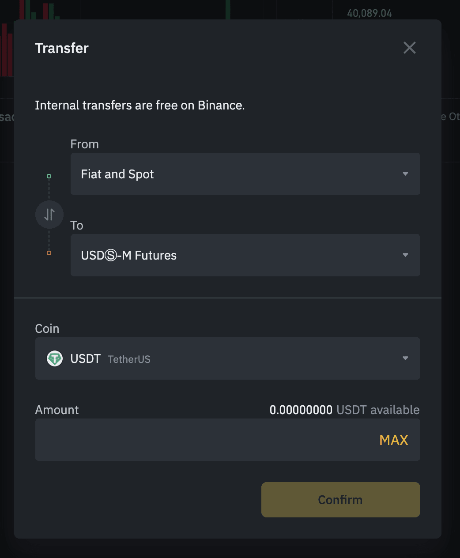Click the Transfer dialog title
This screenshot has width=460, height=558.
coord(62,48)
